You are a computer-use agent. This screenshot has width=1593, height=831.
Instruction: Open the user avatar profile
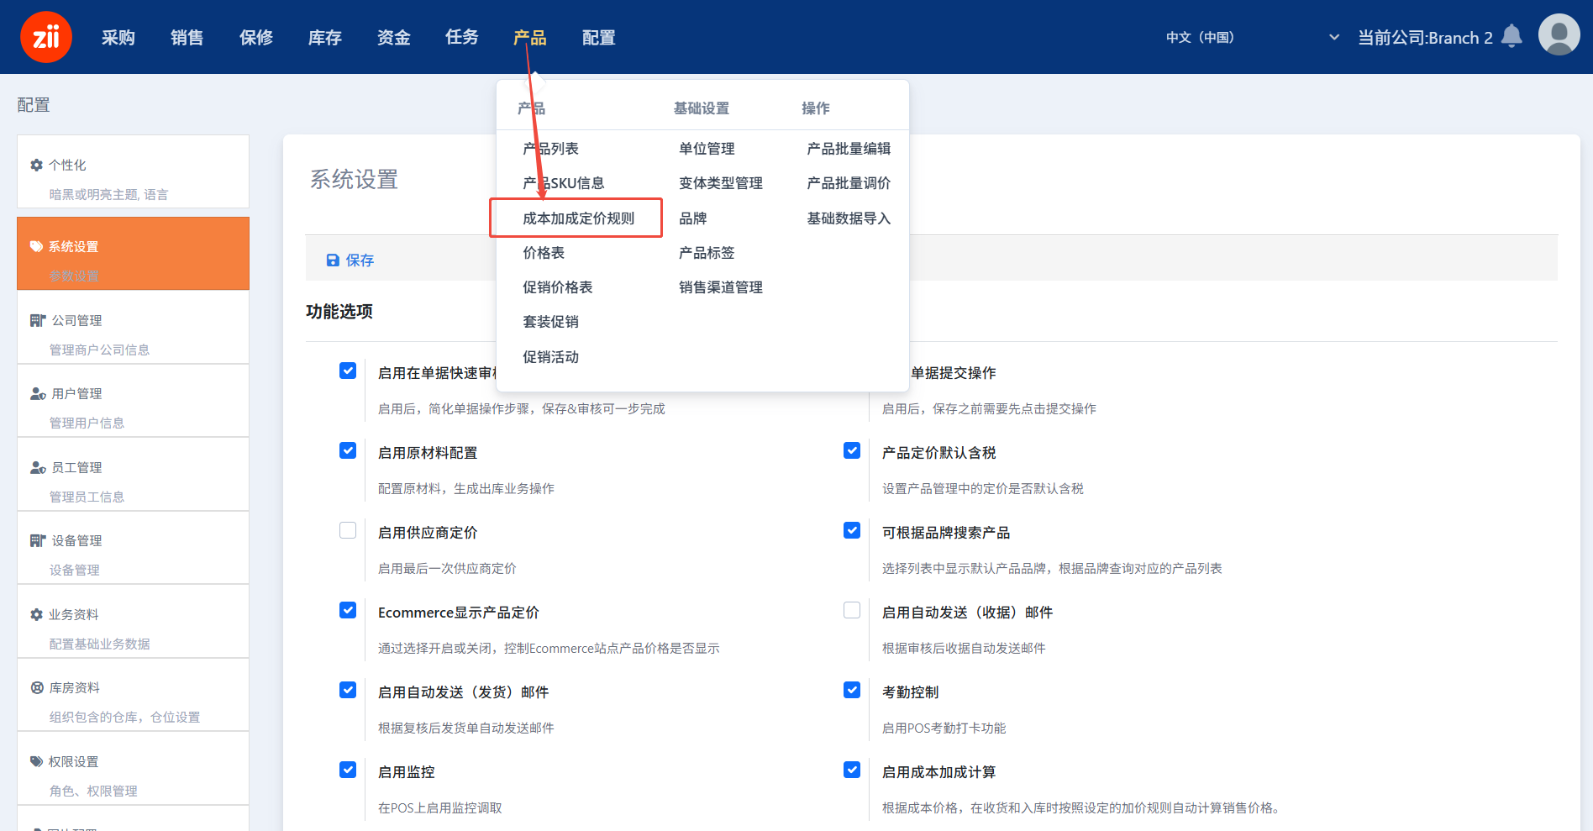click(1559, 35)
